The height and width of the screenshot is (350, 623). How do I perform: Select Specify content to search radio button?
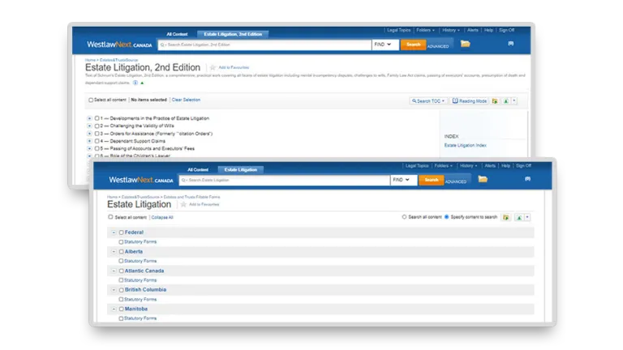(x=447, y=217)
